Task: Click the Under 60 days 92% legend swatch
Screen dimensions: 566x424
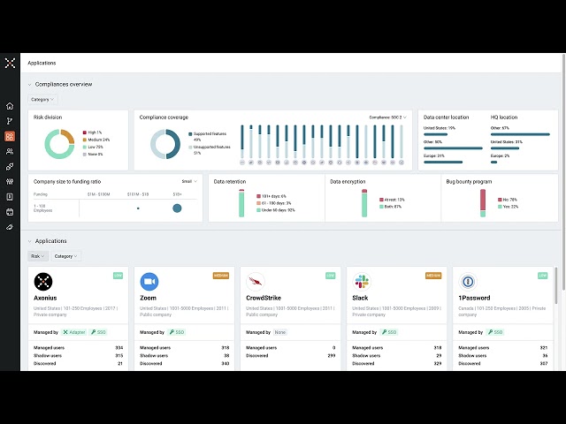Action: tap(258, 210)
